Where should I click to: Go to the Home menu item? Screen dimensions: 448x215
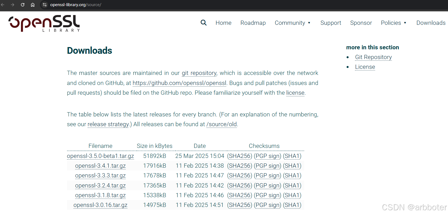click(x=223, y=23)
